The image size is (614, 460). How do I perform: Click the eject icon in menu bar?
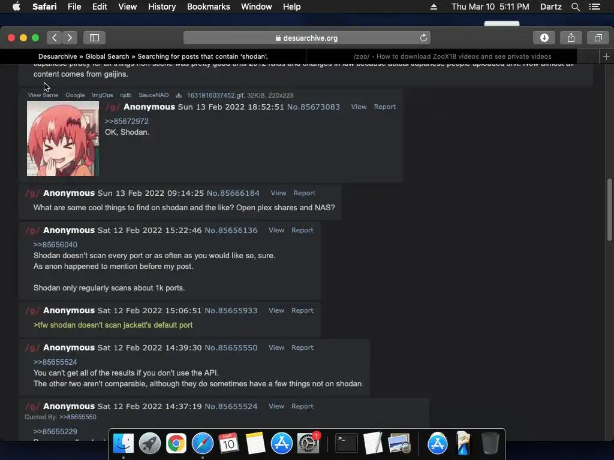(x=434, y=7)
